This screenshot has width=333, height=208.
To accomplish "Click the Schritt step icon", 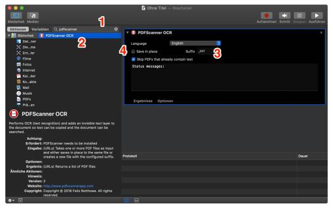I will pyautogui.click(x=285, y=15).
